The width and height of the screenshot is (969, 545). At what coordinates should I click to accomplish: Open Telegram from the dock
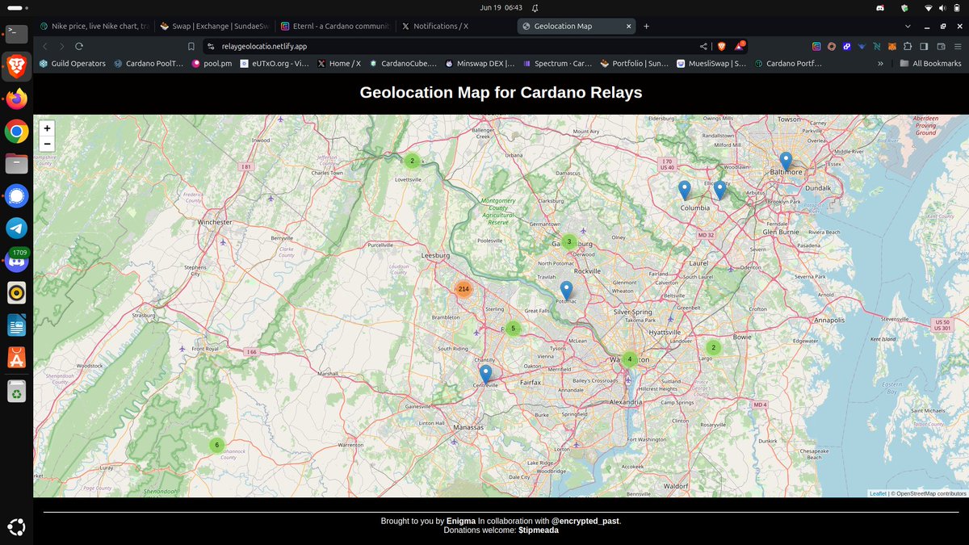pos(16,228)
